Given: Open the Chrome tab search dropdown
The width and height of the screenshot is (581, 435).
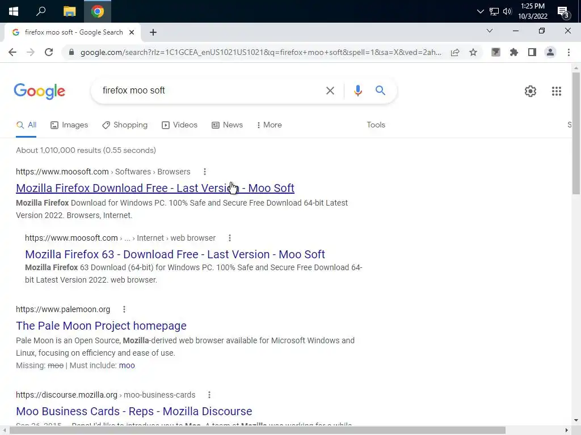Looking at the screenshot, I should click(x=490, y=31).
